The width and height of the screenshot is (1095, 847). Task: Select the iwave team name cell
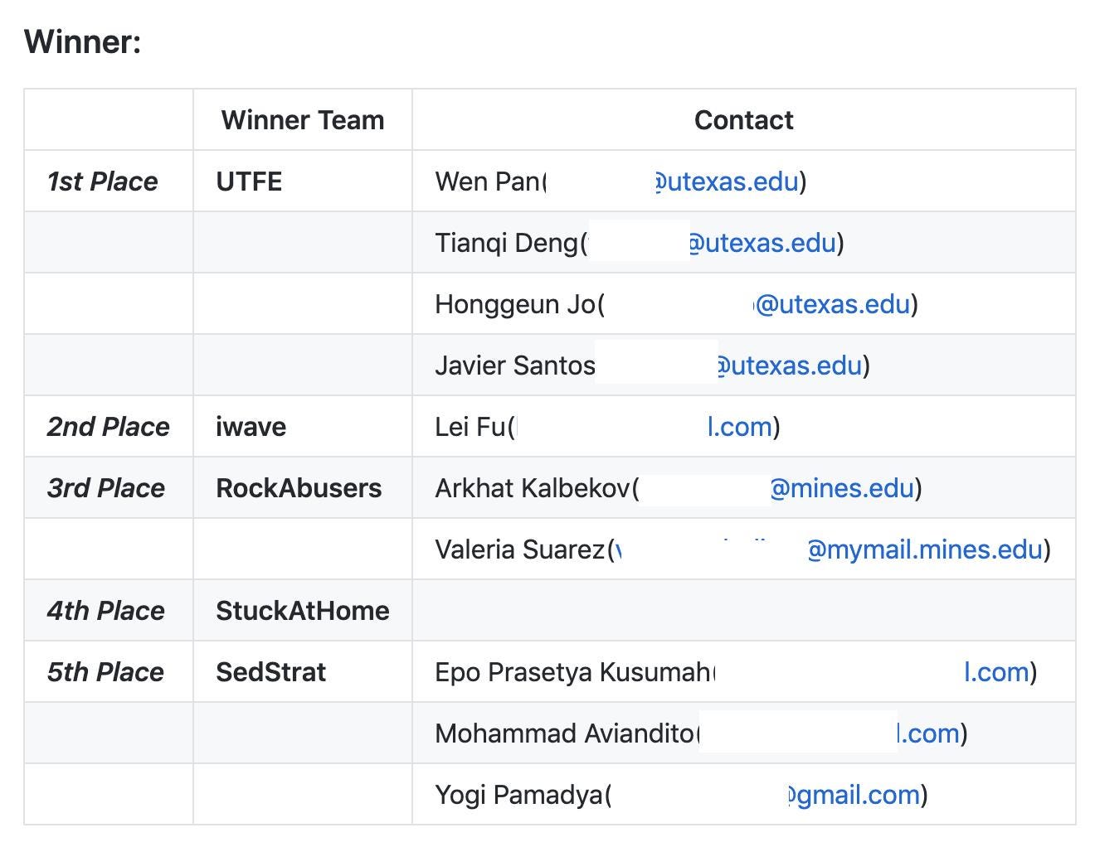pyautogui.click(x=251, y=427)
